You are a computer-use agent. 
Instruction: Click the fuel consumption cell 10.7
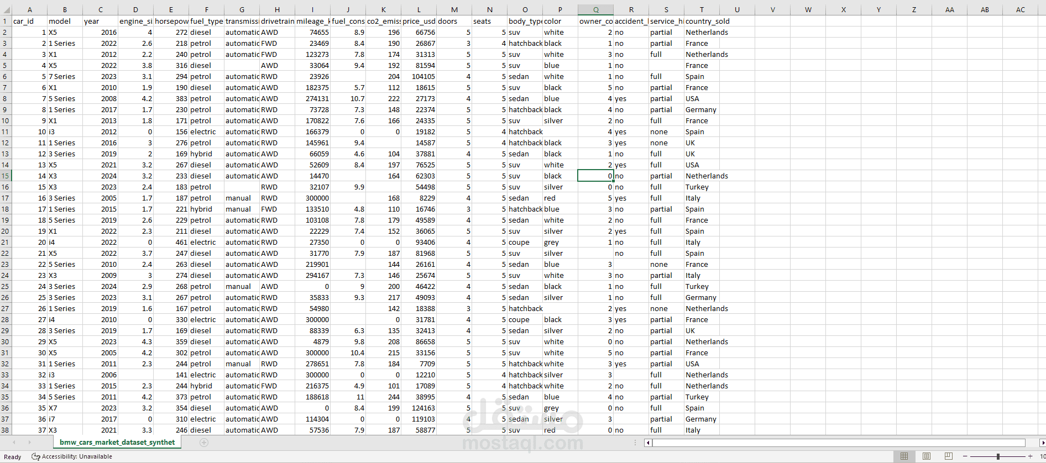[x=348, y=98]
